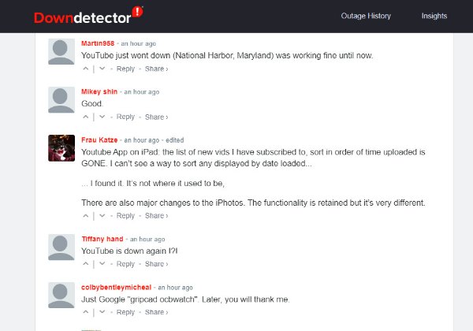Downvote colbybentleymicheal's comment
Screen dimensions: 473x331
[102, 313]
